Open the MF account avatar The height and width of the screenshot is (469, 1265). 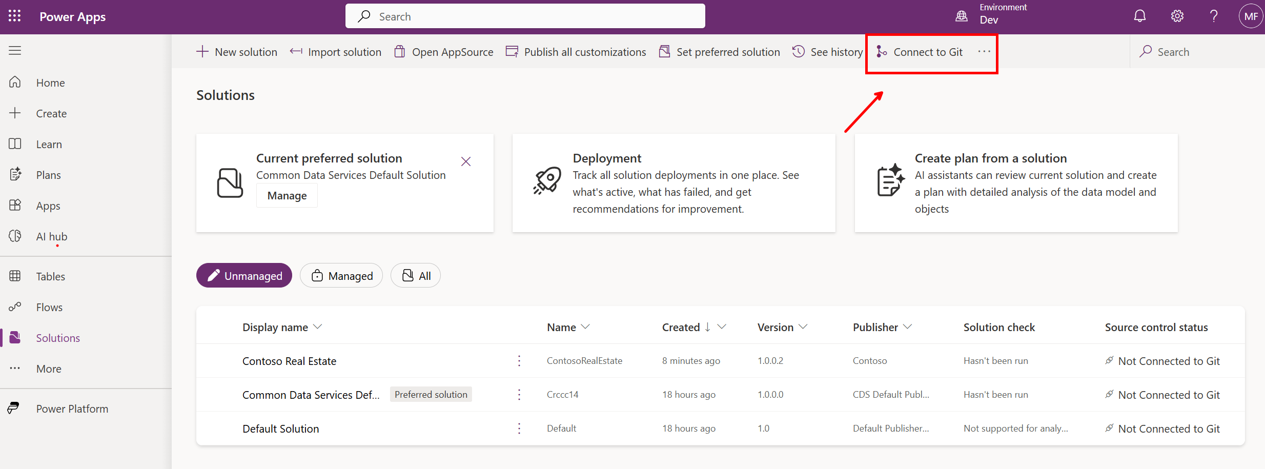point(1251,16)
